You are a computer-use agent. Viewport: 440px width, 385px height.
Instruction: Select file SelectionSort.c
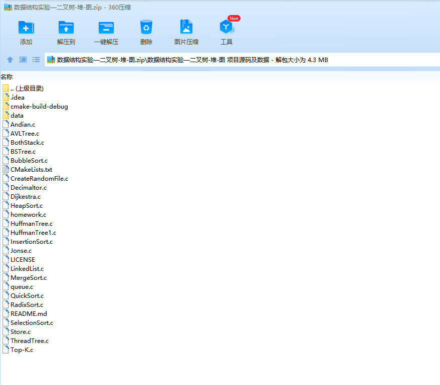[x=28, y=323]
